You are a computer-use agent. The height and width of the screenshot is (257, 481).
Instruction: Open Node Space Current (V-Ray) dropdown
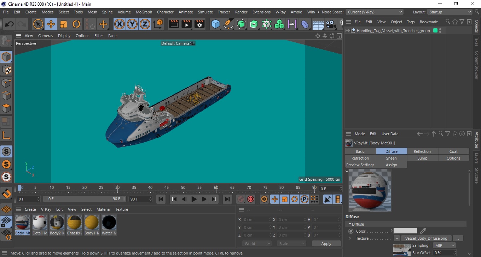click(374, 12)
